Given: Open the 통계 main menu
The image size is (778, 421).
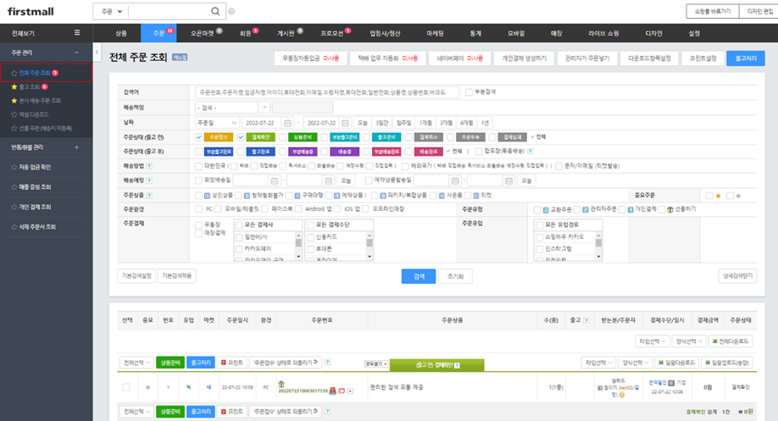Looking at the screenshot, I should [x=475, y=33].
